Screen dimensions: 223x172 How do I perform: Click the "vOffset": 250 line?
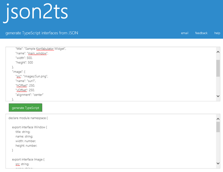tap(25, 90)
